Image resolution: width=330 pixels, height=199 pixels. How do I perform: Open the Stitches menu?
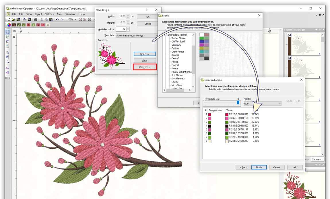49,14
